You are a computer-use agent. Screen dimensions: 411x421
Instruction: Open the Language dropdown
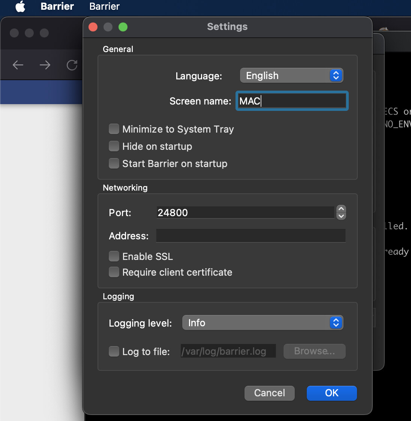291,76
